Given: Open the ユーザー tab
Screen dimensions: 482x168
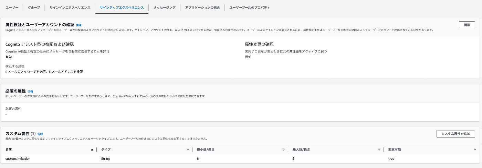Looking at the screenshot, I should pos(12,7).
